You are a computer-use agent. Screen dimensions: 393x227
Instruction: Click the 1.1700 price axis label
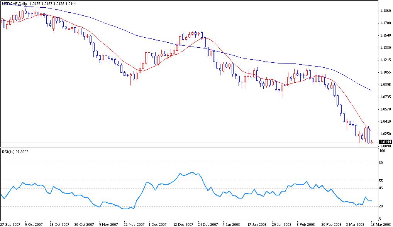(x=386, y=23)
